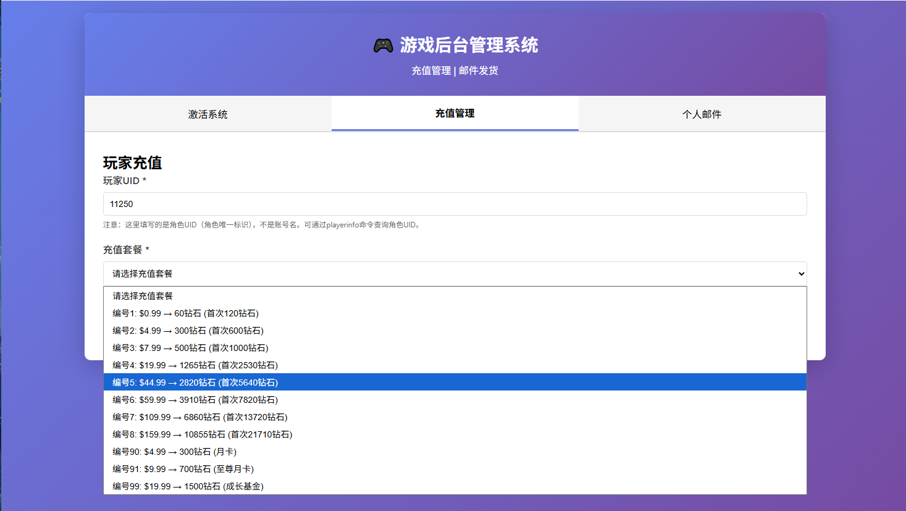Switch to the 充值管理 tab

point(455,114)
